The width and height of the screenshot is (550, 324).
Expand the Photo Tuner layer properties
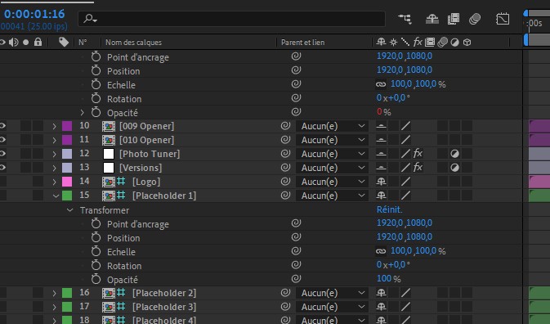tap(55, 154)
